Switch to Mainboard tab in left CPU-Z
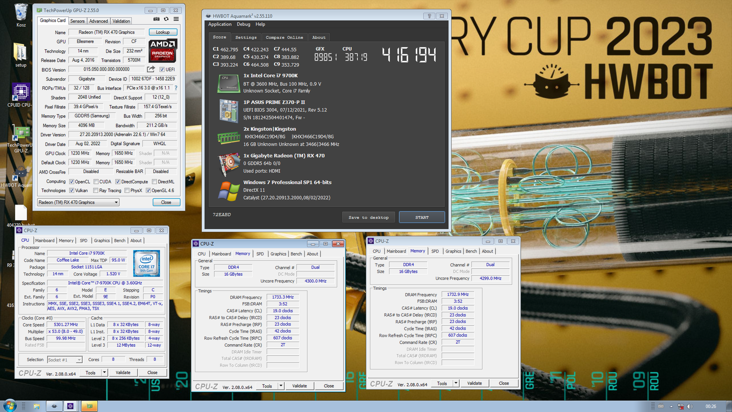The height and width of the screenshot is (412, 732). (x=45, y=241)
